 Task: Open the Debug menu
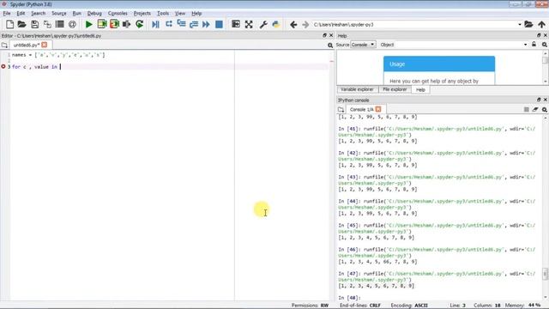pos(94,14)
